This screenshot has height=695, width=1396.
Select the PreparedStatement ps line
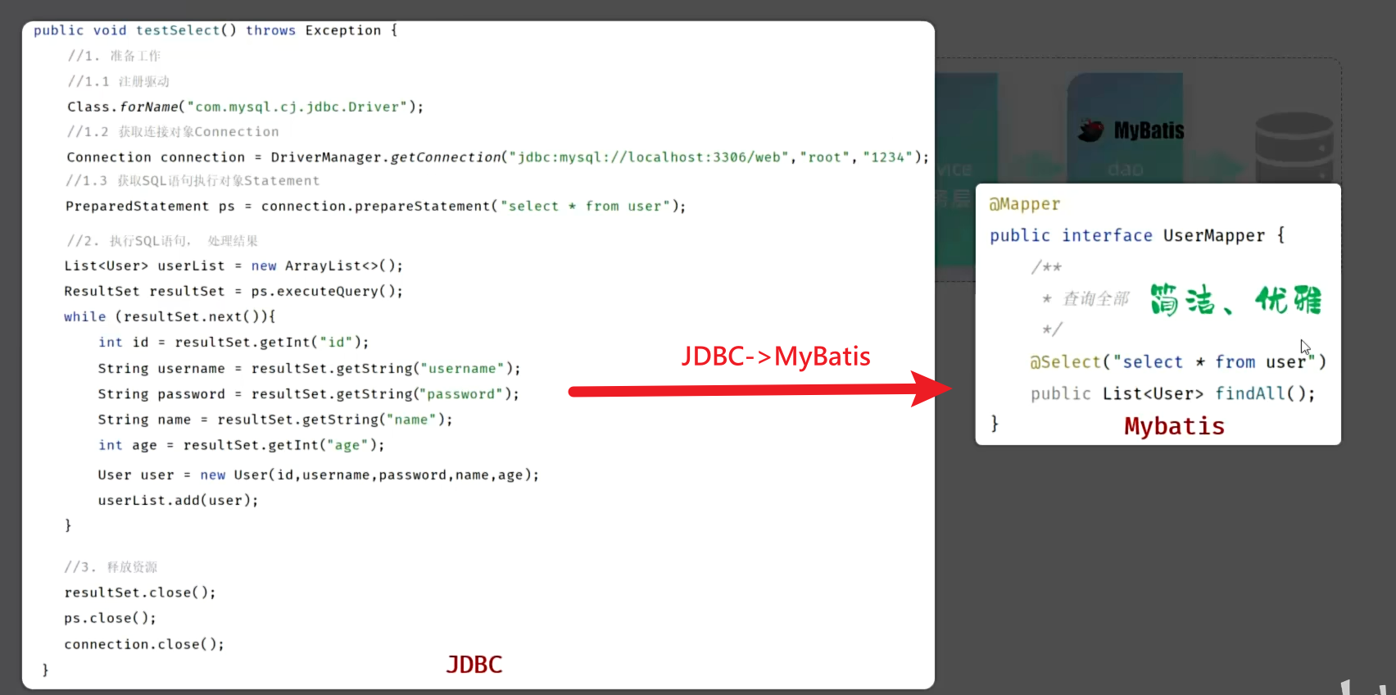tap(376, 207)
